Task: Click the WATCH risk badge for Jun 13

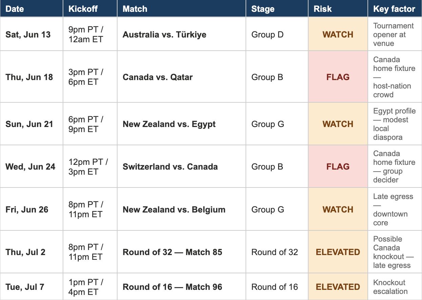Action: (338, 34)
